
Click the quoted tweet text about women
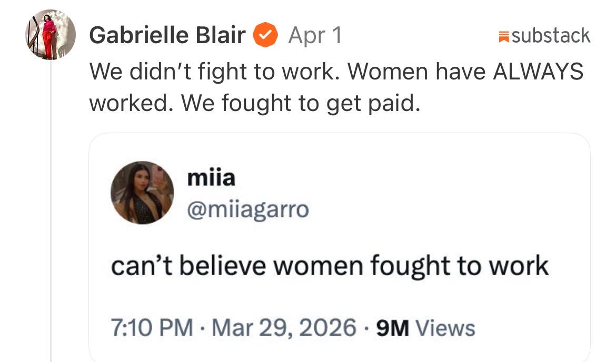tap(330, 267)
